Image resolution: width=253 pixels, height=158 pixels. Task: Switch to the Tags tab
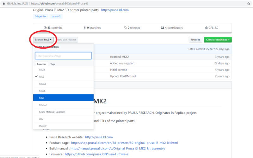click(52, 64)
